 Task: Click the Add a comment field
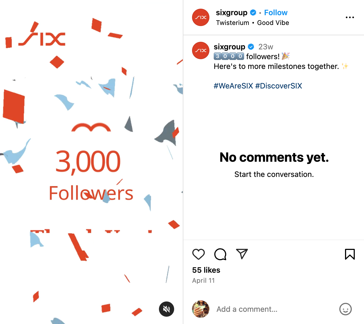[x=247, y=309]
